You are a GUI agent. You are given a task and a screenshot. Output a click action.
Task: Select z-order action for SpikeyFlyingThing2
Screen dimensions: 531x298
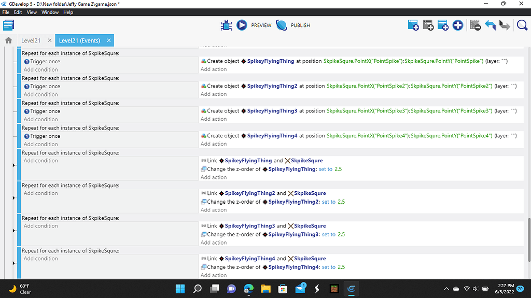273,202
